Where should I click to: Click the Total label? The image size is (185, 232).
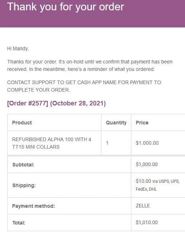(x=19, y=223)
